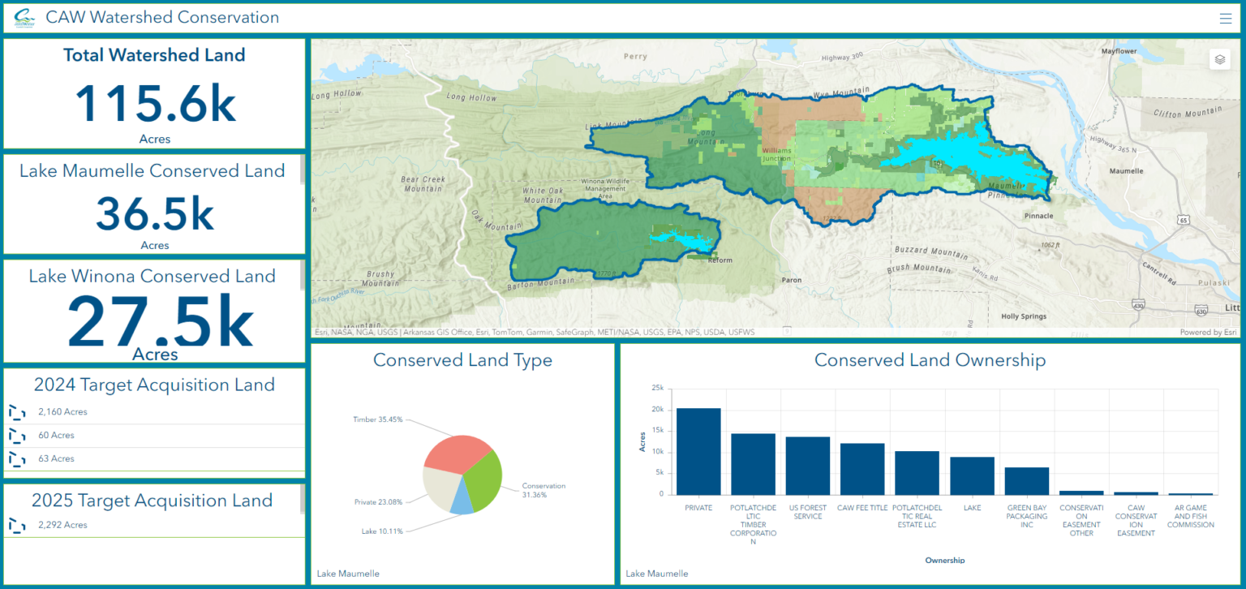Click the polygon icon beside 2,292 Acres

pos(17,525)
